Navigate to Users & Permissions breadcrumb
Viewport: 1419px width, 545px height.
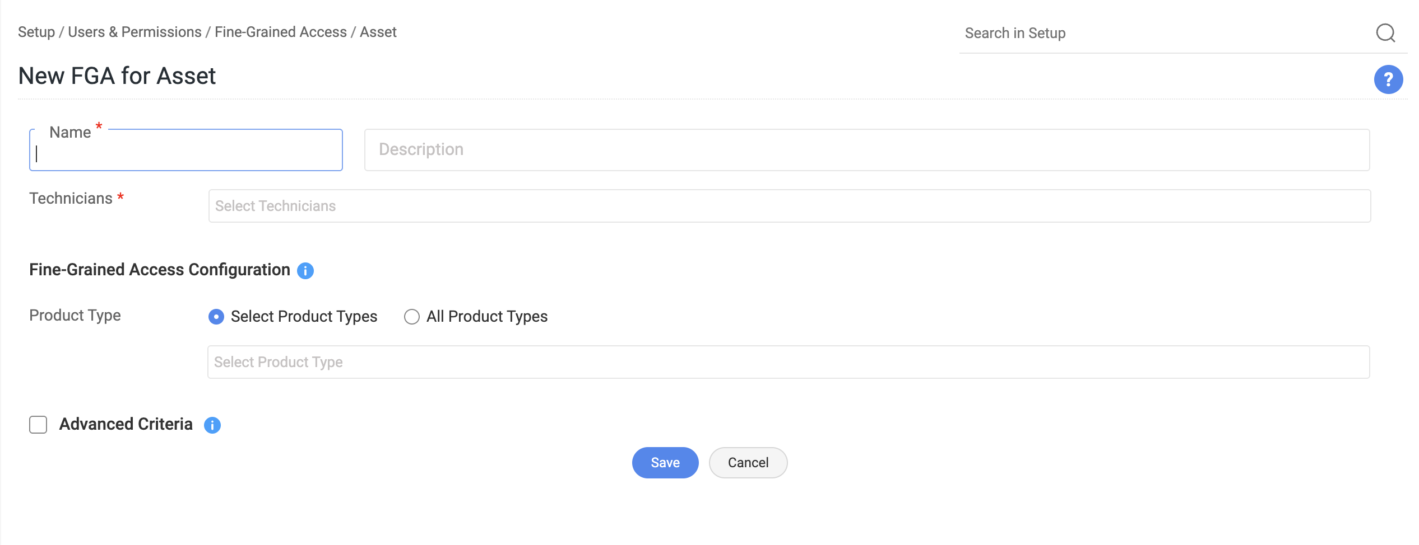click(135, 32)
